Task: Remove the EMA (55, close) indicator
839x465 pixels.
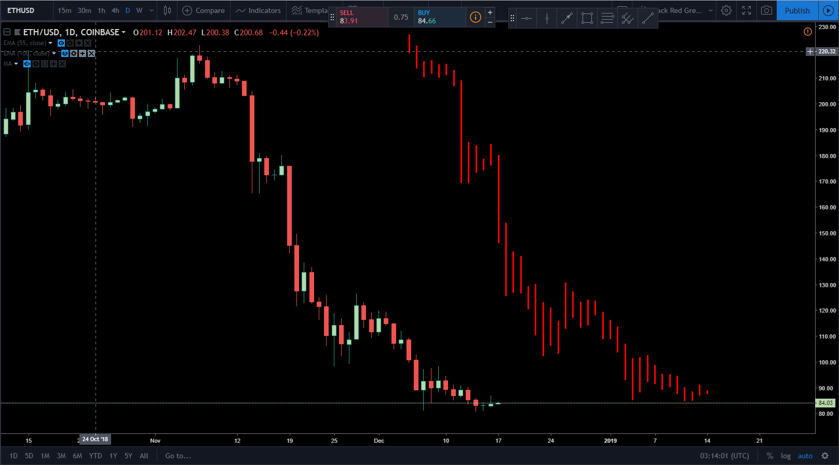Action: click(88, 43)
